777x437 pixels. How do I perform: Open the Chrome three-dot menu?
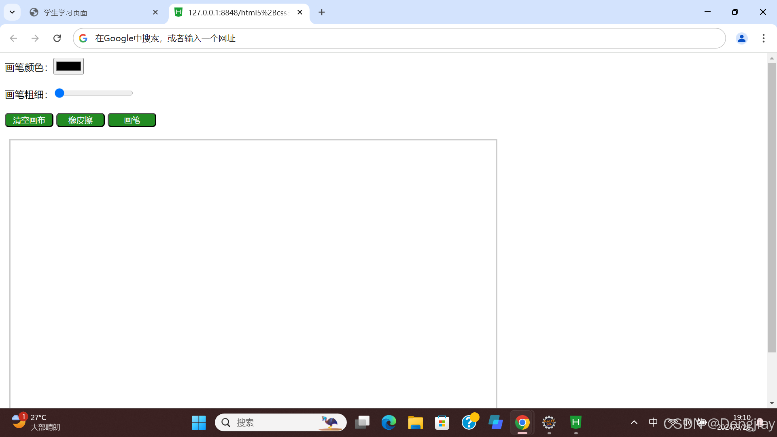click(763, 38)
